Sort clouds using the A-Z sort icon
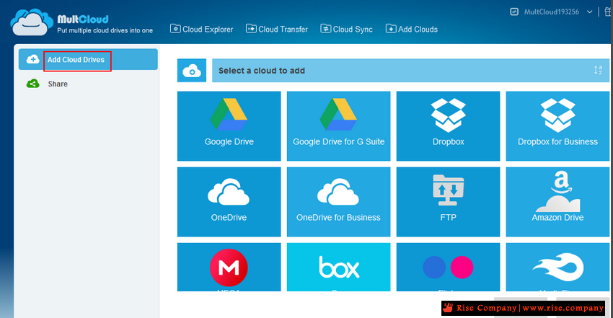613x318 pixels. (x=598, y=71)
